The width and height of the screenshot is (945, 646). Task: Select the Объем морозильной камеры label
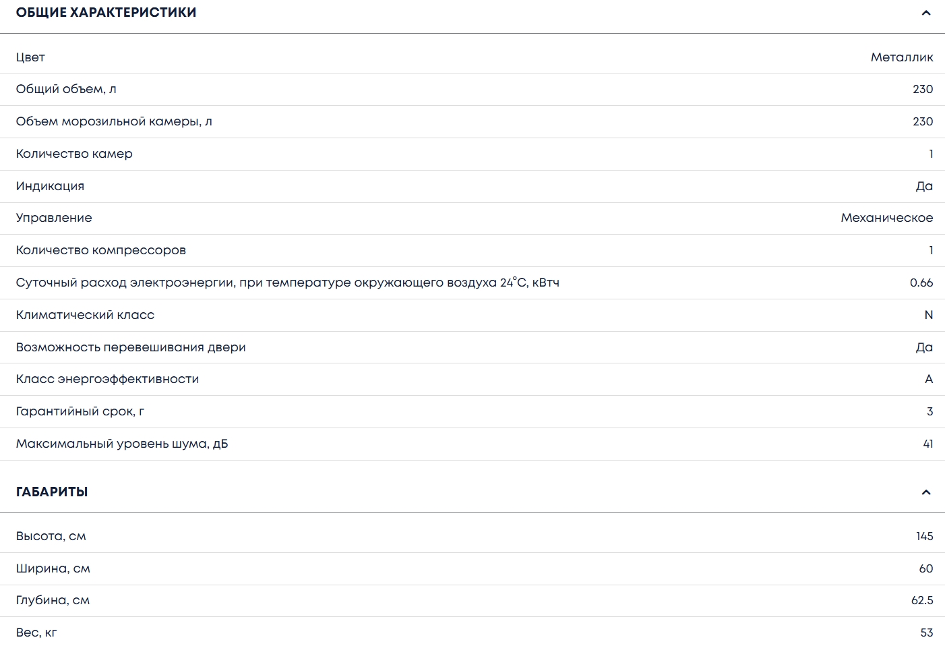[x=114, y=121]
